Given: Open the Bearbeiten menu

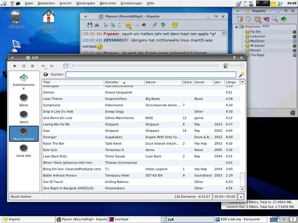Looking at the screenshot, I should (46, 3).
